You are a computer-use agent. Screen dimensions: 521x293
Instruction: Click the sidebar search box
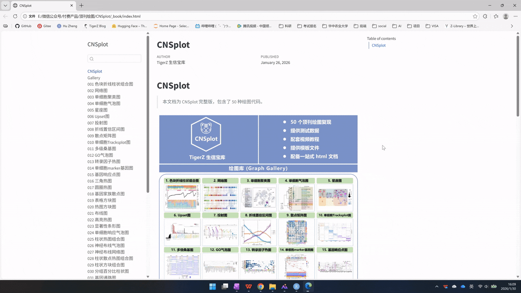click(x=114, y=59)
